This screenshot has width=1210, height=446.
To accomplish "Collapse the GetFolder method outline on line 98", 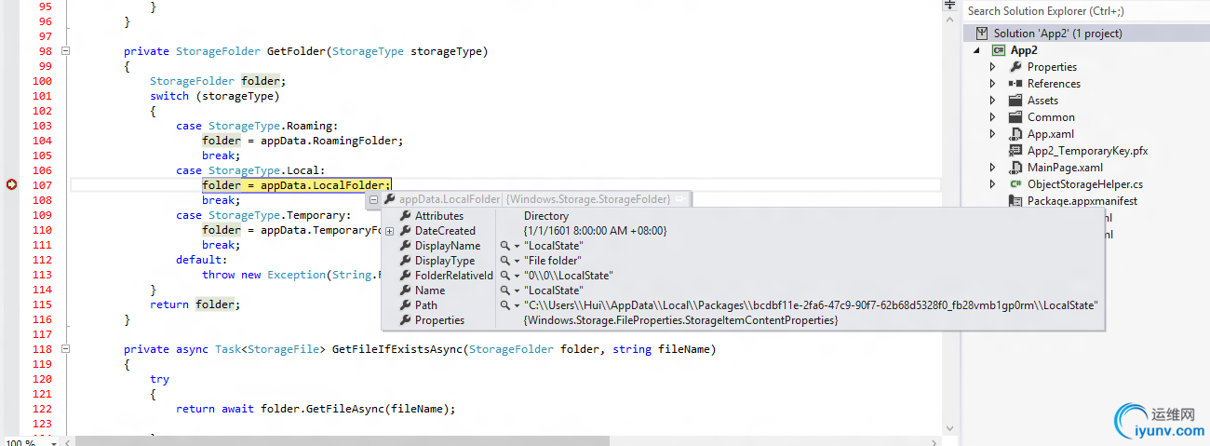I will tap(64, 51).
